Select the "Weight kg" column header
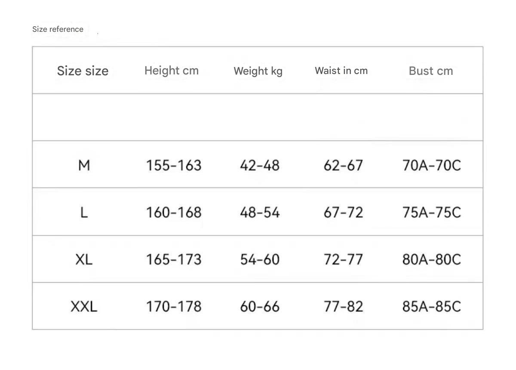The image size is (516, 370). coord(258,71)
